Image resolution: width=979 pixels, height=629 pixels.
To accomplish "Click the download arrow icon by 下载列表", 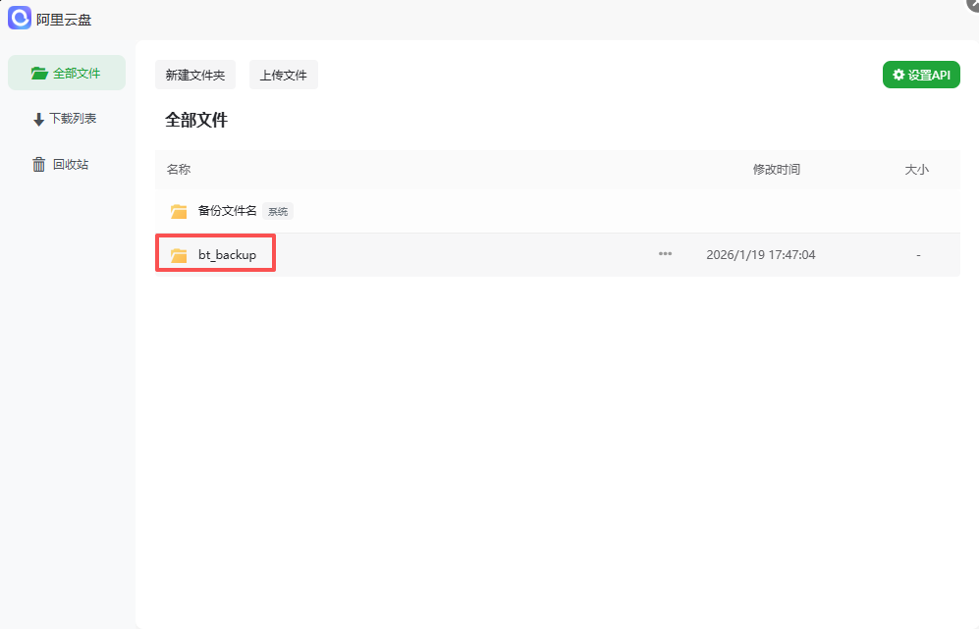I will coord(37,118).
